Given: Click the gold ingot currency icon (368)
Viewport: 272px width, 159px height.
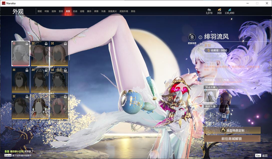Looking at the screenshot, I should [220, 10].
